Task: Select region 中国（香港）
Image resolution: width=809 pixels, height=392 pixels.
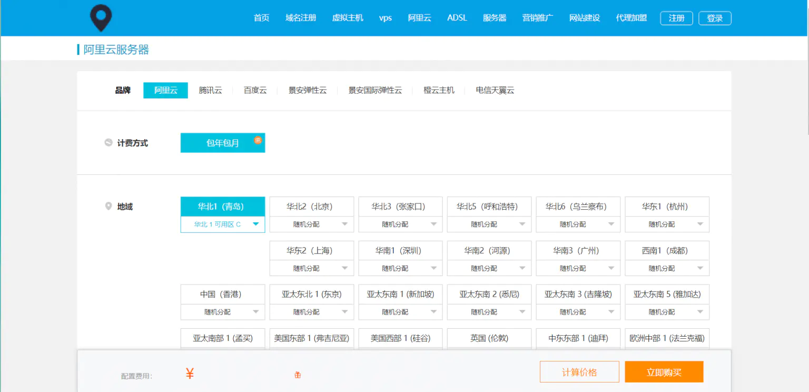Action: pos(223,295)
